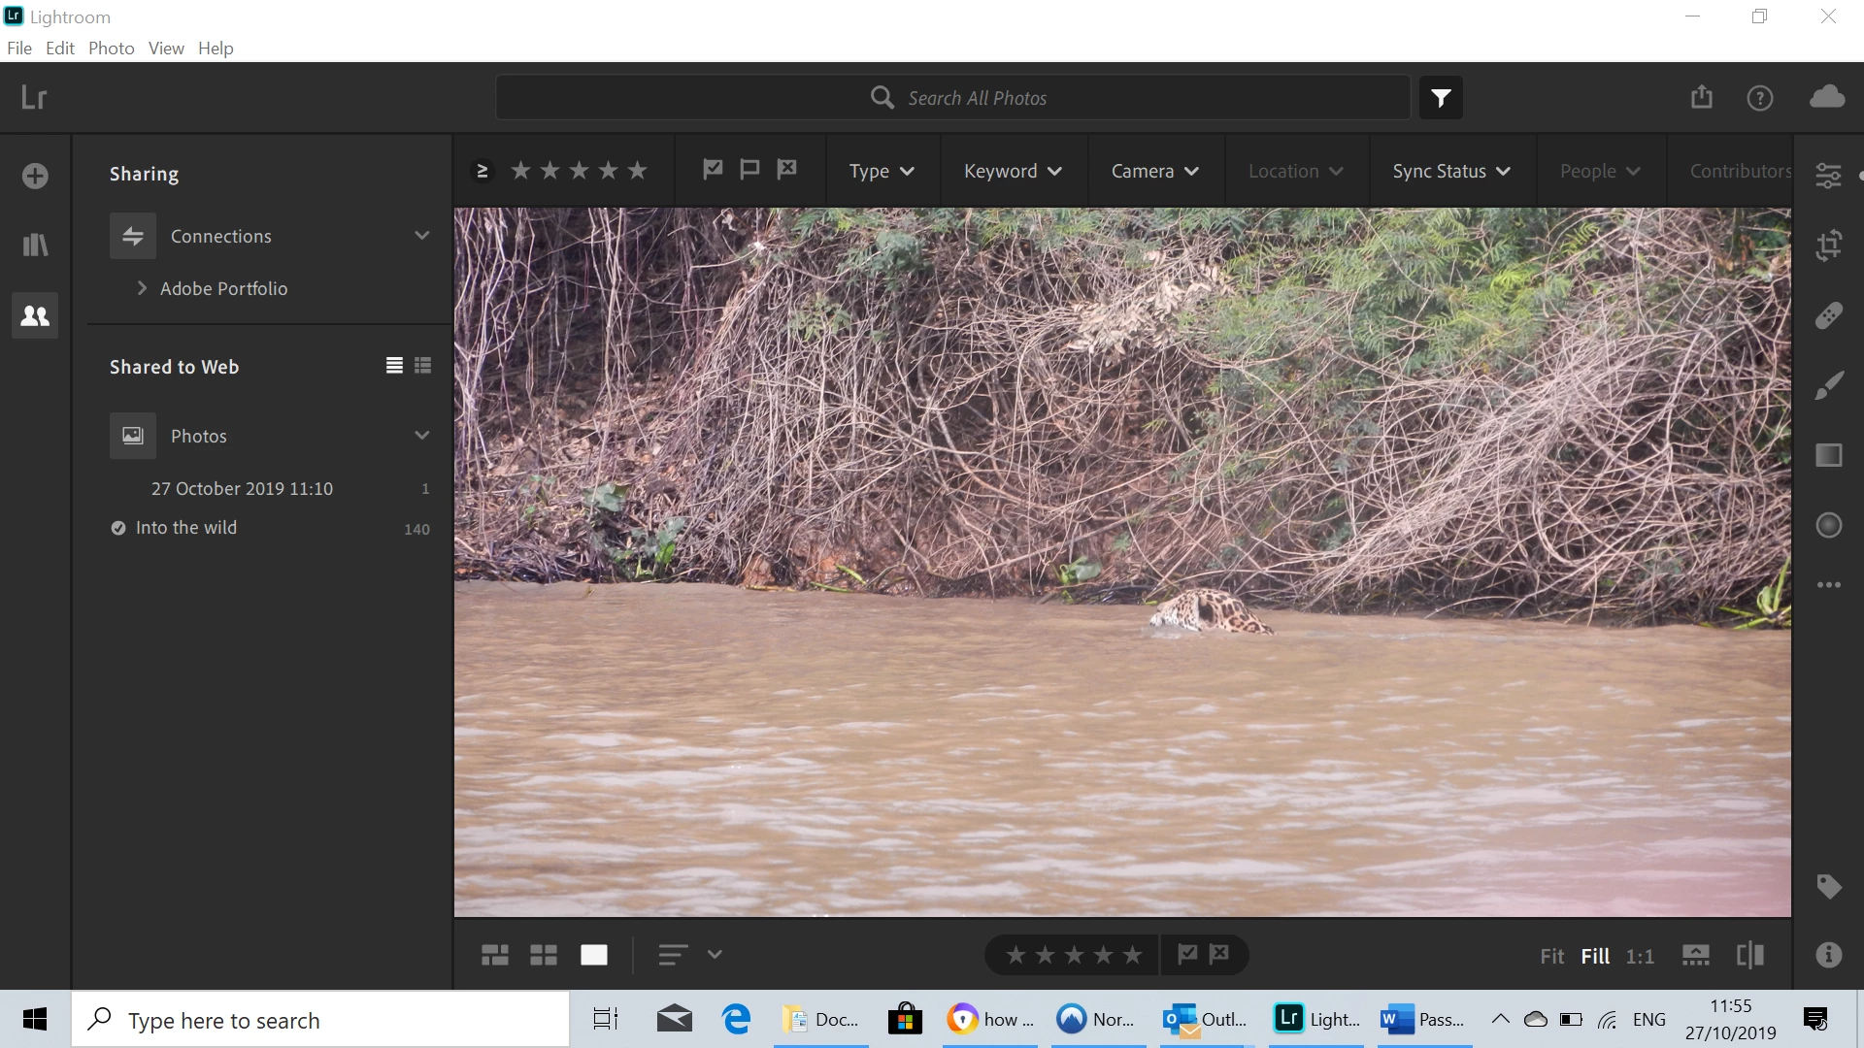Open the View menu
The width and height of the screenshot is (1864, 1048).
tap(166, 49)
